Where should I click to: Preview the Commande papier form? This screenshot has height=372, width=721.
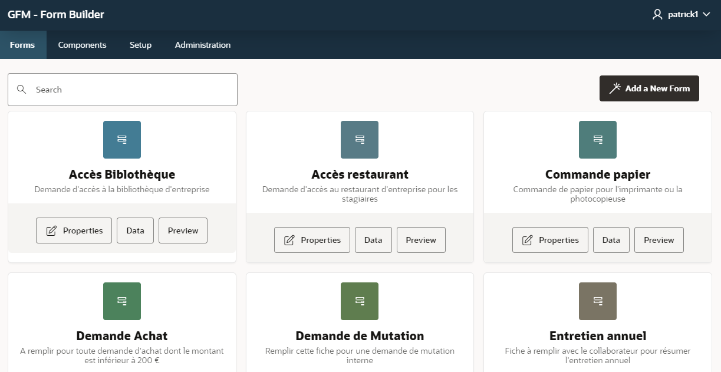click(x=659, y=240)
